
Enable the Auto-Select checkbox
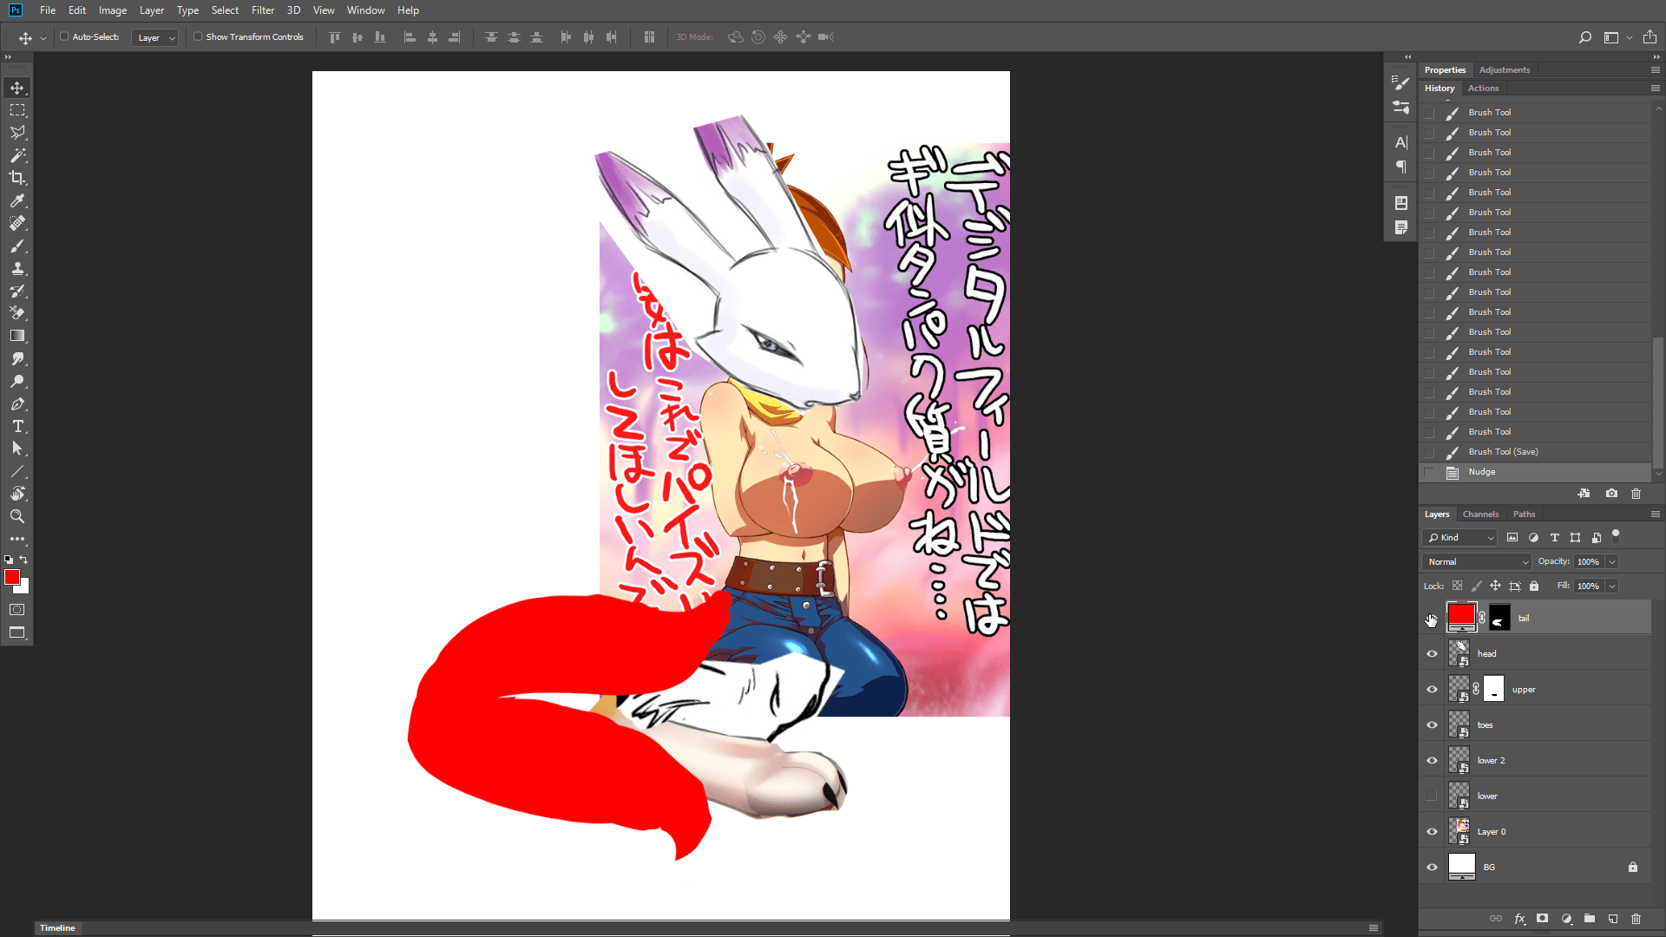pyautogui.click(x=64, y=36)
